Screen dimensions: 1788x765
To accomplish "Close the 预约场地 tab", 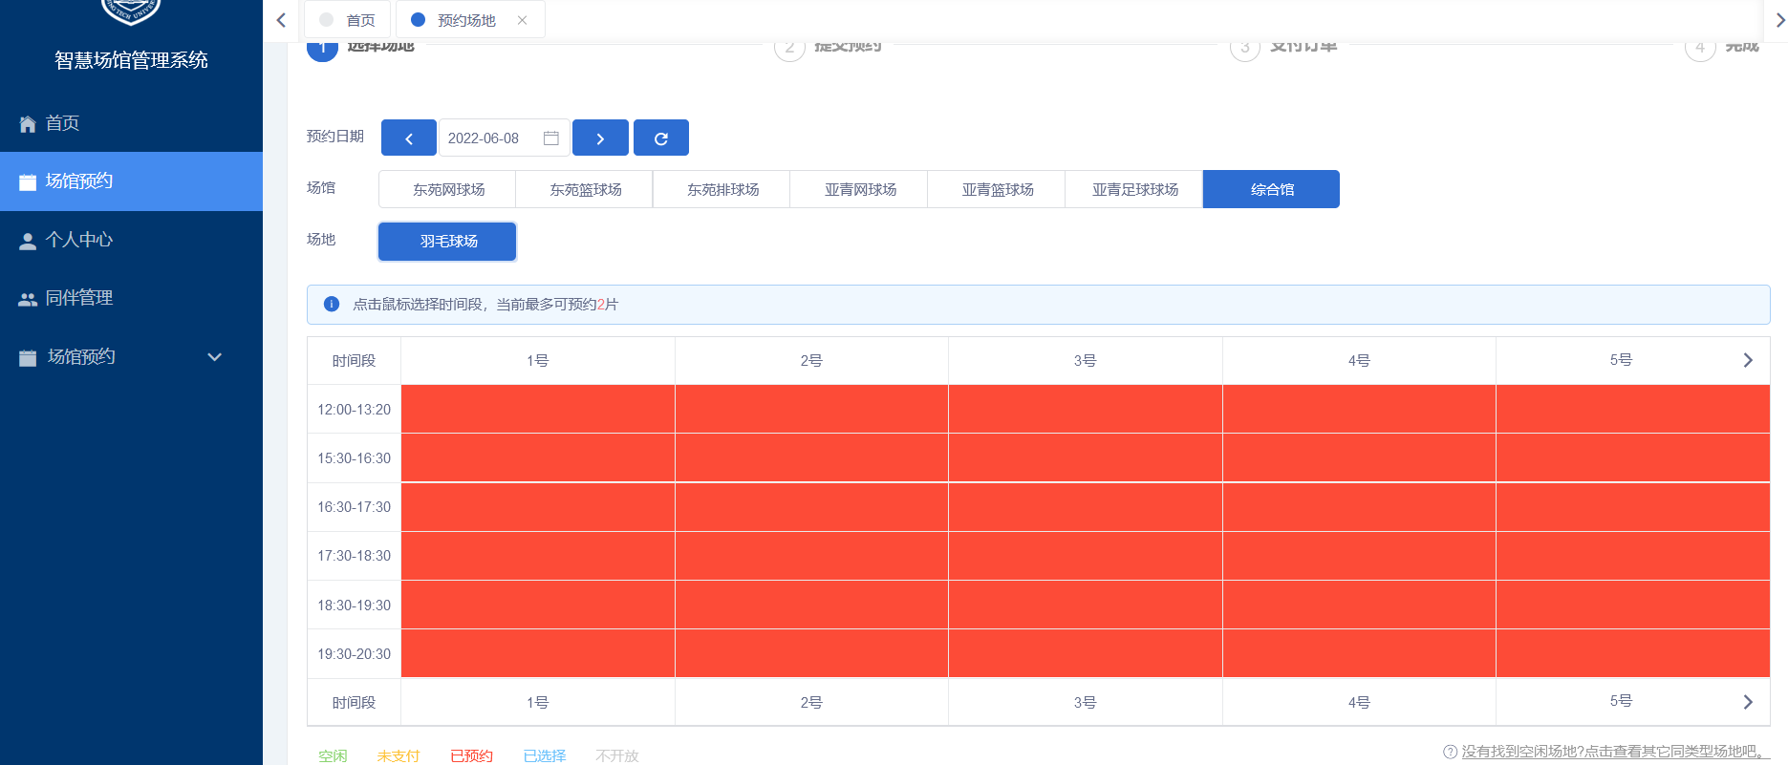I will click(x=522, y=20).
